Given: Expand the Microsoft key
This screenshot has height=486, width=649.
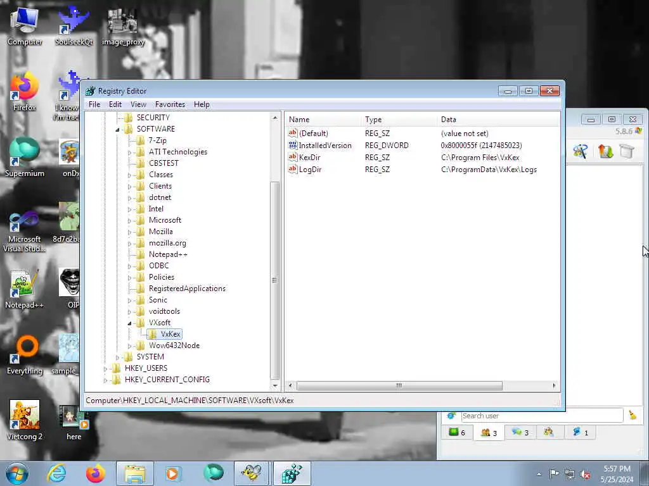Looking at the screenshot, I should click(x=129, y=221).
